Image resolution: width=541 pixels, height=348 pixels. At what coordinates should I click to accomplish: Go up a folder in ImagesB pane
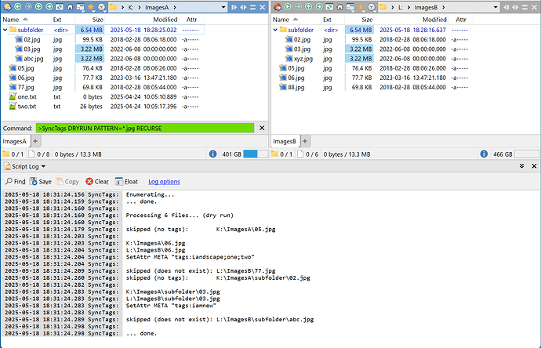[x=309, y=7]
